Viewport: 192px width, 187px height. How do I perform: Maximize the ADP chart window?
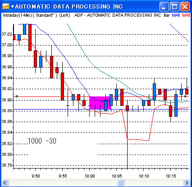174,7
